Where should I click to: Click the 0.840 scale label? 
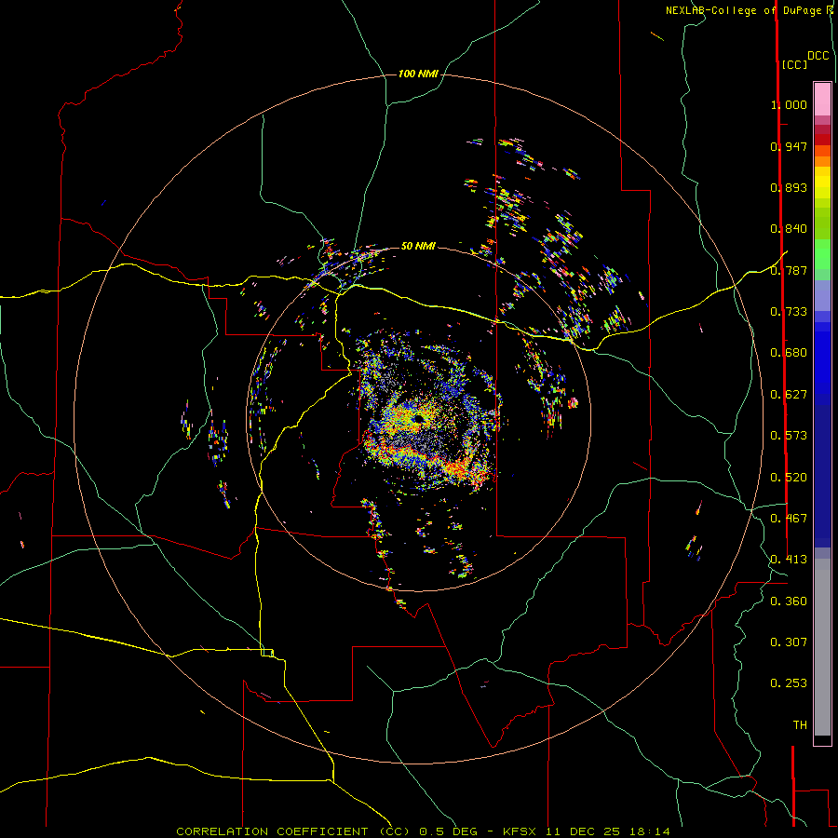[789, 229]
